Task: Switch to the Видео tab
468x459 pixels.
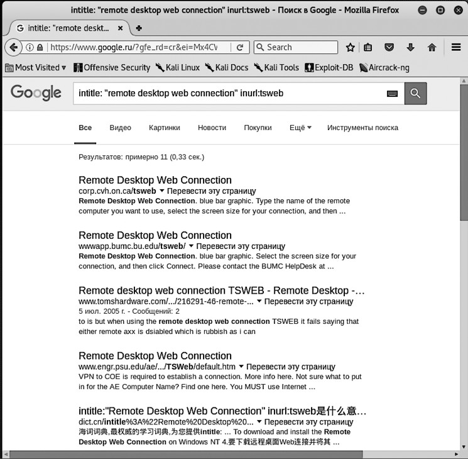Action: tap(120, 128)
